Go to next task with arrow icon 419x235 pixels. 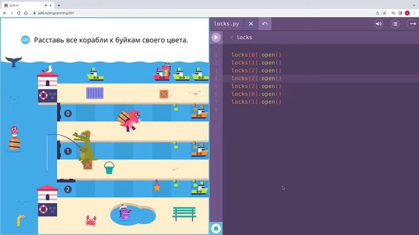coord(412,23)
